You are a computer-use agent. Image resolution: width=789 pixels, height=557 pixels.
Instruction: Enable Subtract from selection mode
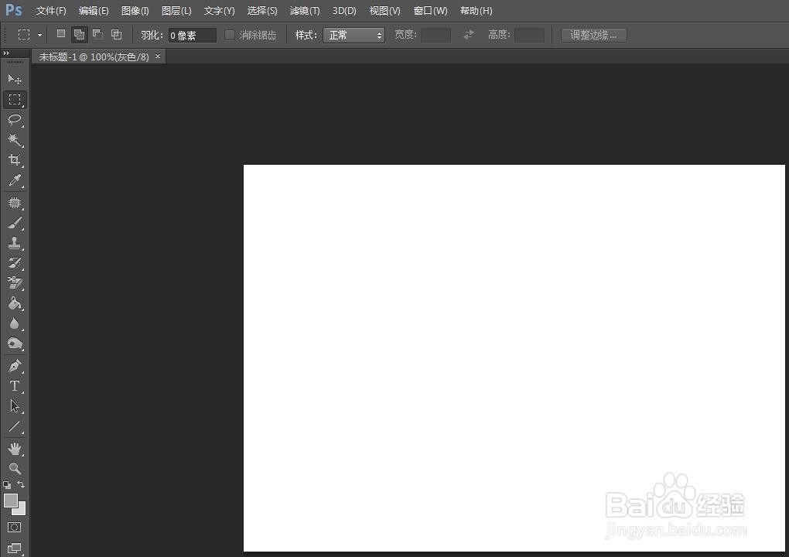pos(97,34)
